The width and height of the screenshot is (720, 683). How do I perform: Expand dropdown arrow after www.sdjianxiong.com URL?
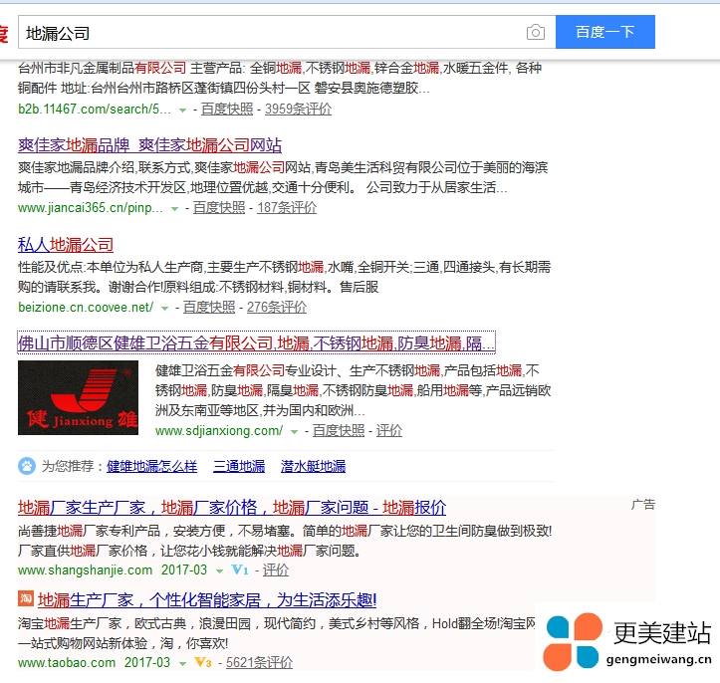[x=294, y=432]
